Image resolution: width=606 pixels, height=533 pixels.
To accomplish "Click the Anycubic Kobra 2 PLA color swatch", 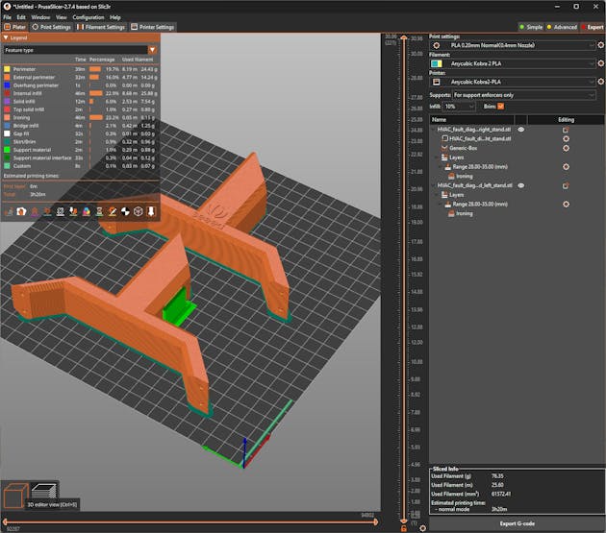I will 437,64.
